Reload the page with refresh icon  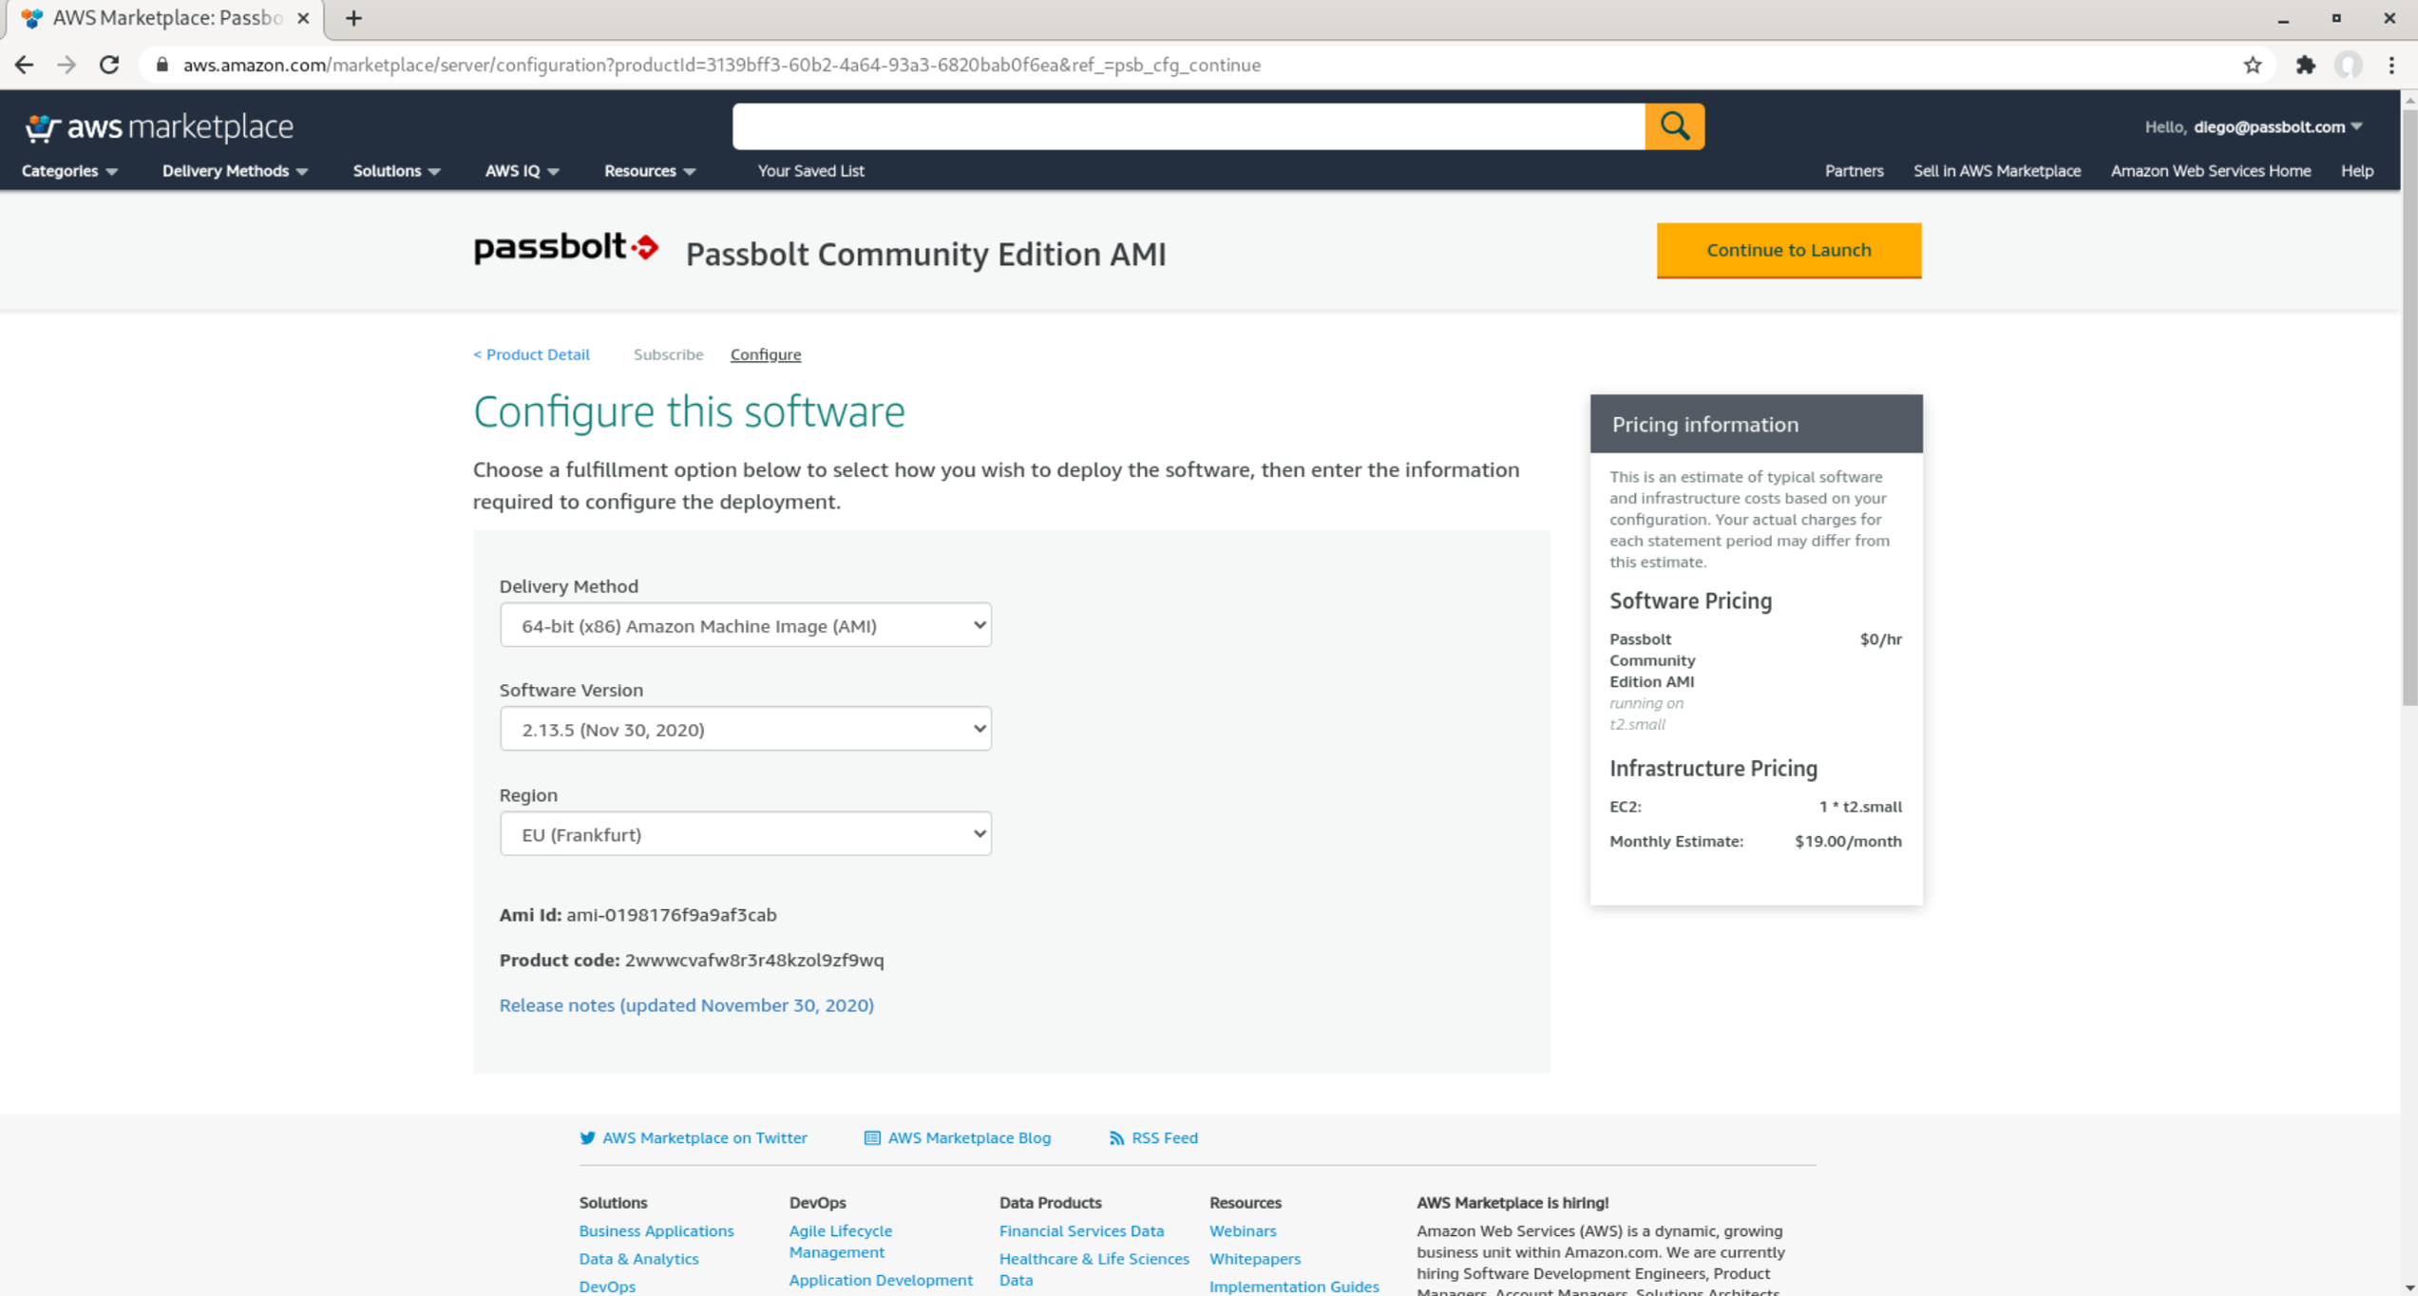[109, 65]
